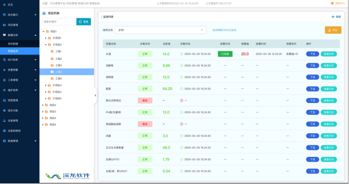Expand the 工单管理 sidebar menu arrow
Image resolution: width=349 pixels, height=184 pixels.
35,80
